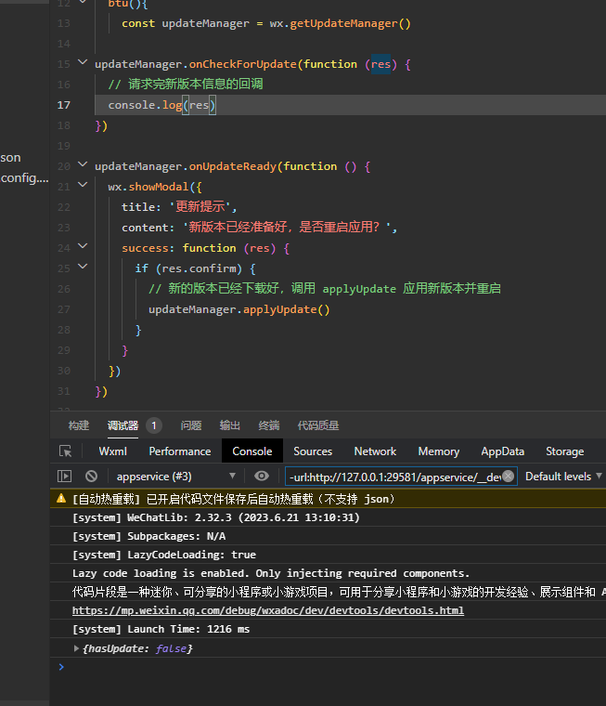The height and width of the screenshot is (706, 606).
Task: Click the onCheckForUpdate method name
Action: [242, 64]
